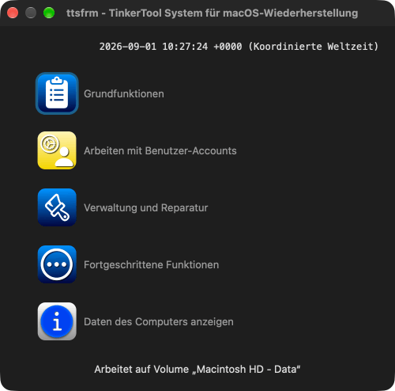Select Fortgeschrittene Funktionen text
The width and height of the screenshot is (395, 391).
[x=151, y=265]
